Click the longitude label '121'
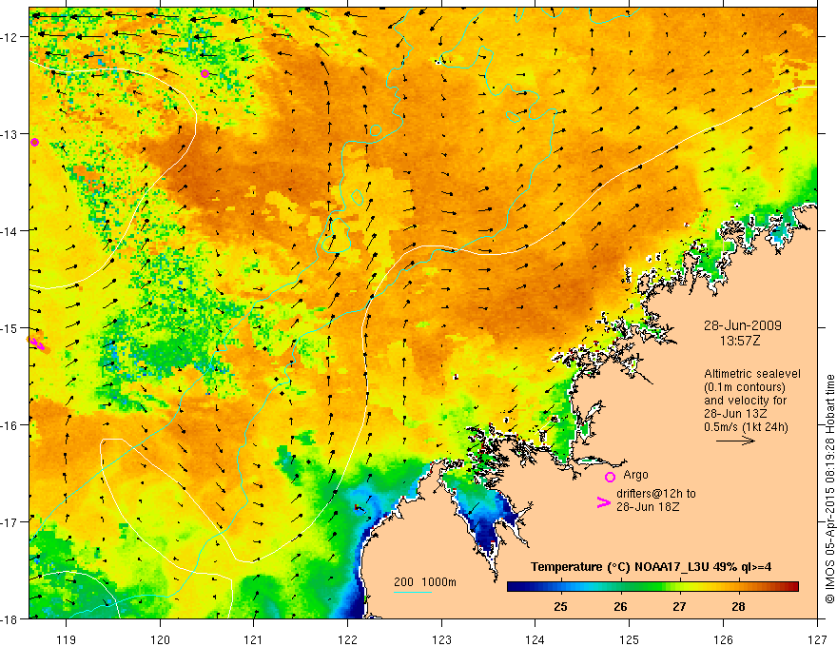Image resolution: width=837 pixels, height=647 pixels. click(x=254, y=639)
